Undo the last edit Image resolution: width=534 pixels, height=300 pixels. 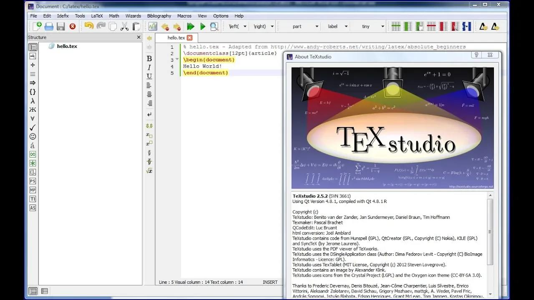tap(89, 26)
